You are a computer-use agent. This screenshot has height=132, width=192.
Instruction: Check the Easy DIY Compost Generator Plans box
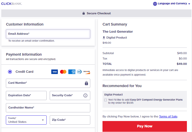pos(106,100)
